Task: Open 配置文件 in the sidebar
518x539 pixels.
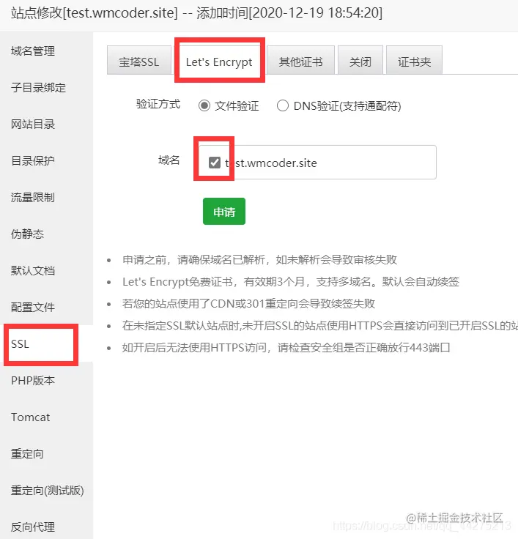Action: [x=46, y=307]
